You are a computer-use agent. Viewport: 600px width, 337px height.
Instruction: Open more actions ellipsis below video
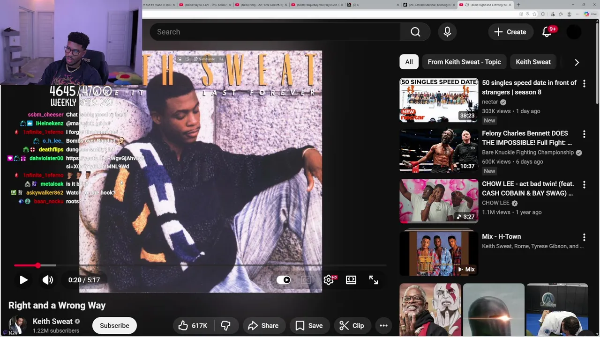click(383, 326)
